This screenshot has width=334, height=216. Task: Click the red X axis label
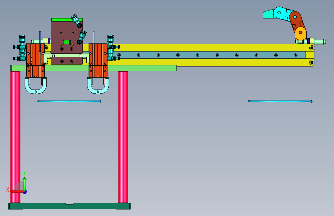click(8, 189)
